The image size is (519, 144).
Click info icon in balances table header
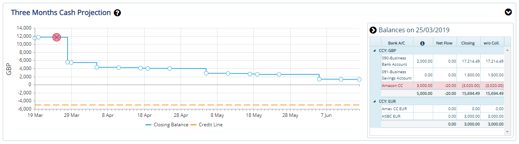[422, 43]
